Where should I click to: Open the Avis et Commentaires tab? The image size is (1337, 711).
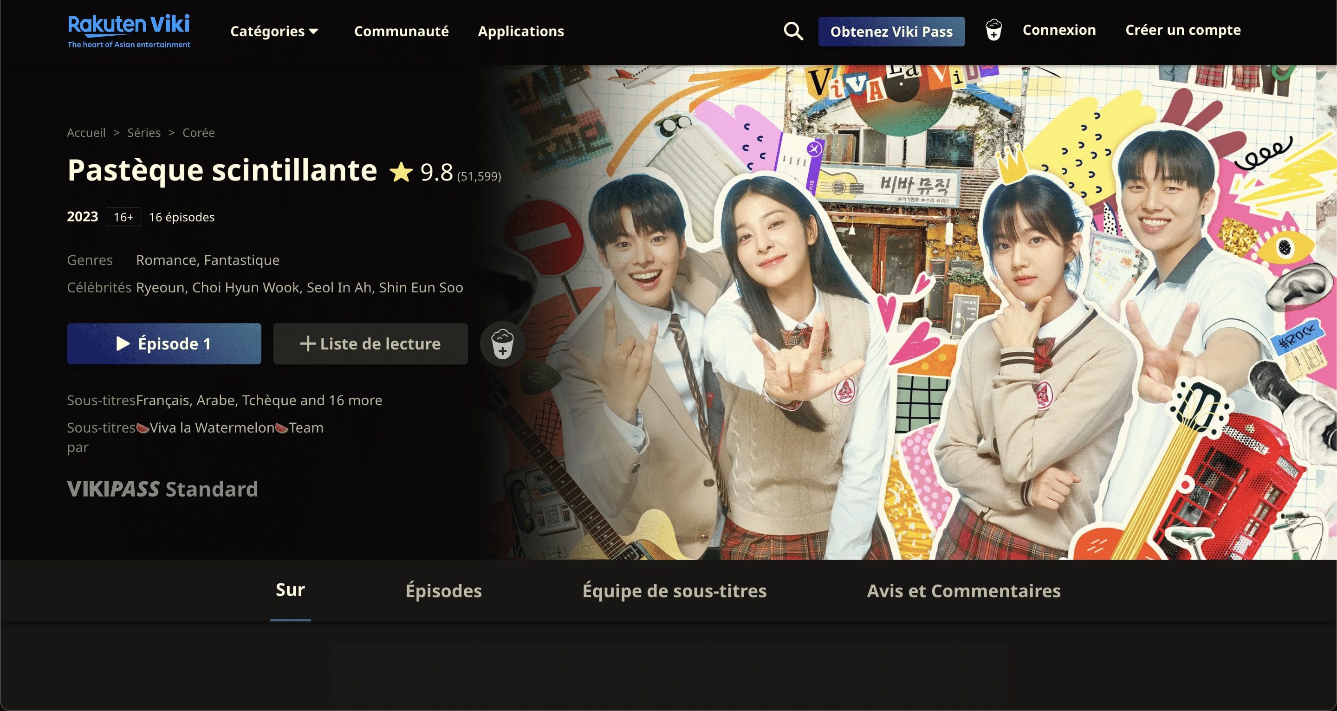click(x=963, y=591)
